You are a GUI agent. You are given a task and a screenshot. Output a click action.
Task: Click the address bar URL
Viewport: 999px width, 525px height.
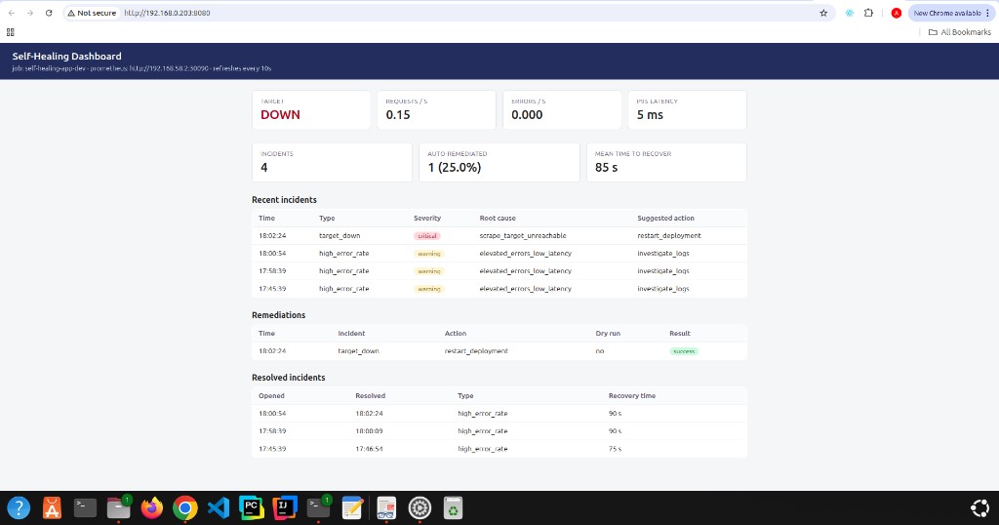(x=167, y=13)
